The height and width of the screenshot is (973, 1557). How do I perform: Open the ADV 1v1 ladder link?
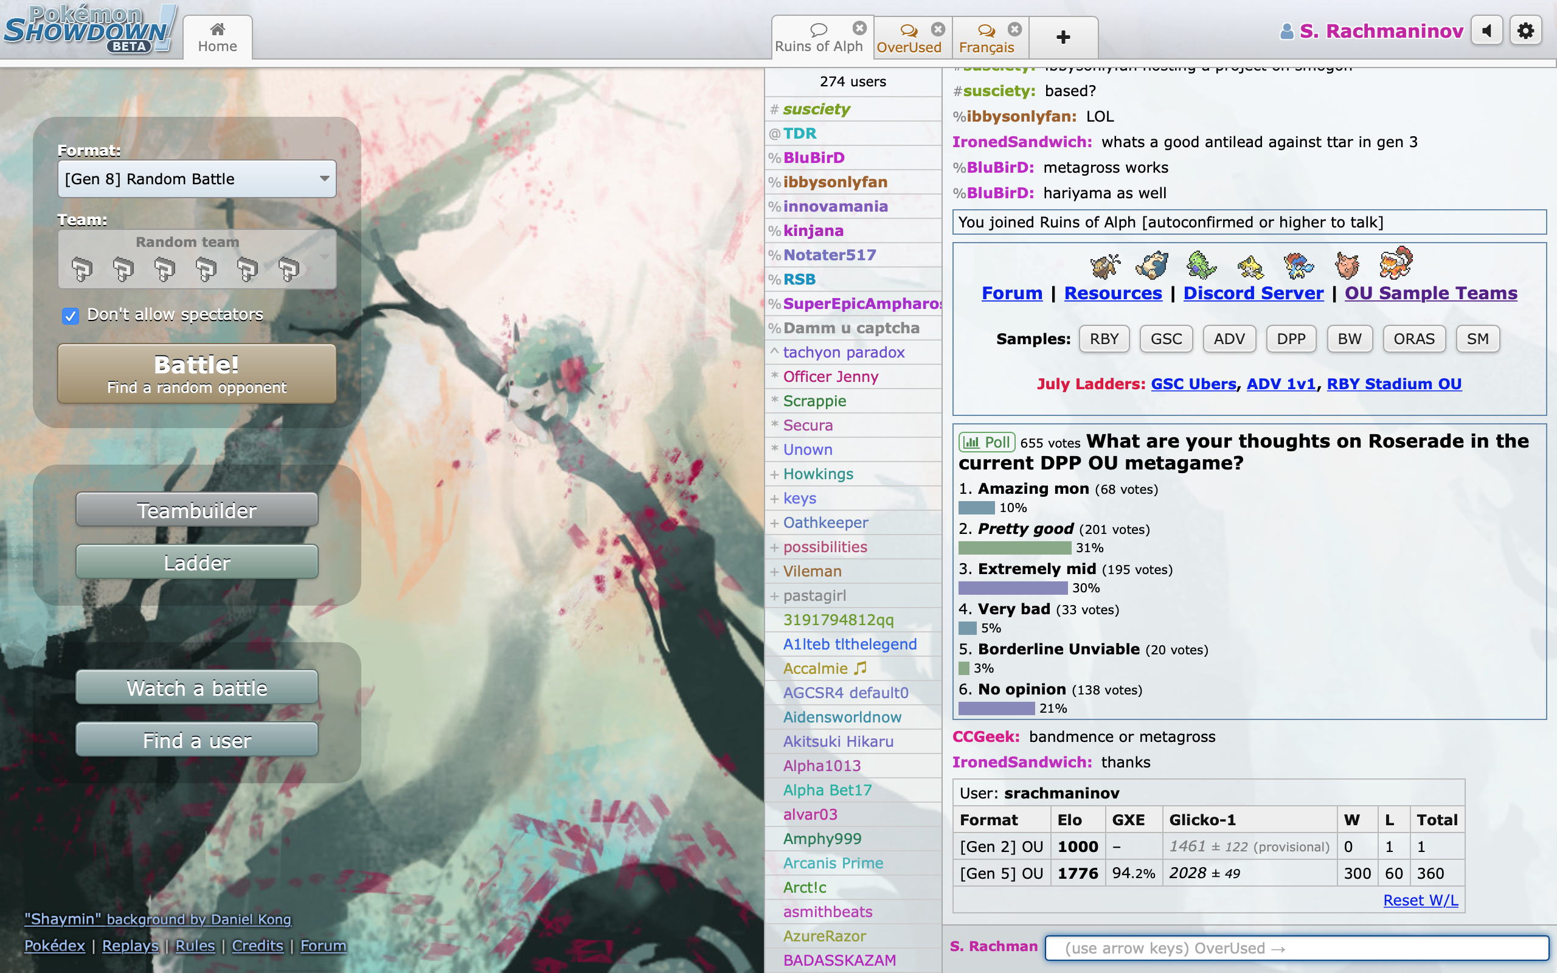point(1281,384)
